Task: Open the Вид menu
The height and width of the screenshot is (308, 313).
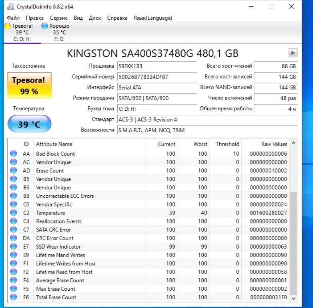Action: click(x=78, y=18)
